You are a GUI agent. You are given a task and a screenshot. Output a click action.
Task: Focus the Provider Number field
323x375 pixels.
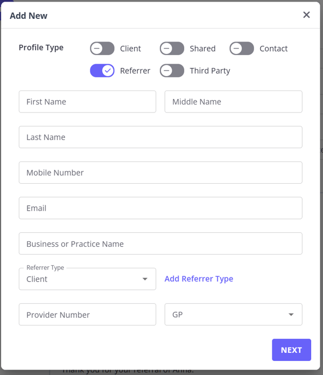click(x=87, y=315)
